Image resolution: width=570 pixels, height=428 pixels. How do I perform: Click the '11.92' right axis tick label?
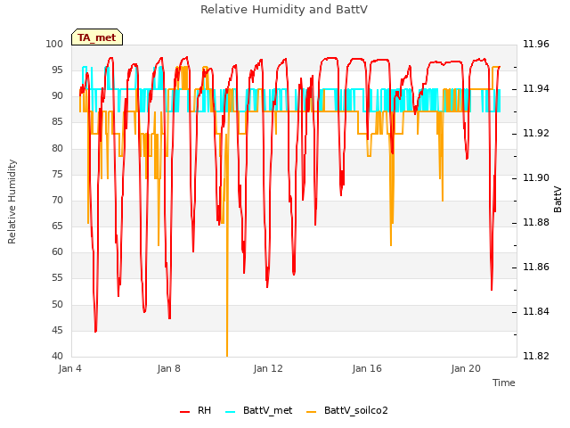point(536,133)
